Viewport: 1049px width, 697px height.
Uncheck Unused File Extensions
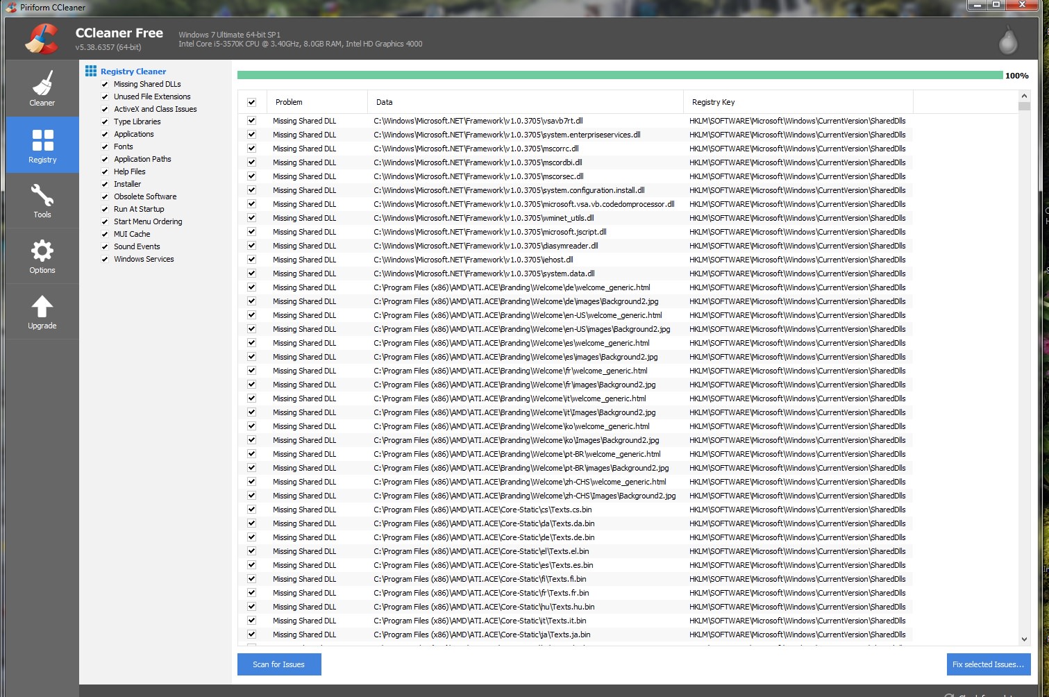click(x=105, y=97)
